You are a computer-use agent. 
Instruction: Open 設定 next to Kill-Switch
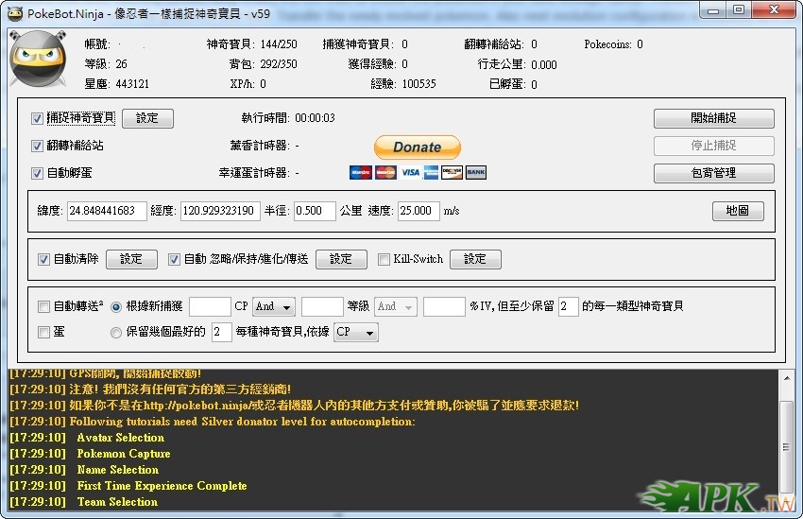pos(475,259)
